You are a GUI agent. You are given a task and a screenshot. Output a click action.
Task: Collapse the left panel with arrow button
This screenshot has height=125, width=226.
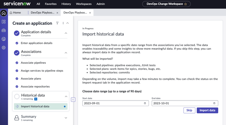pyautogui.click(x=73, y=99)
